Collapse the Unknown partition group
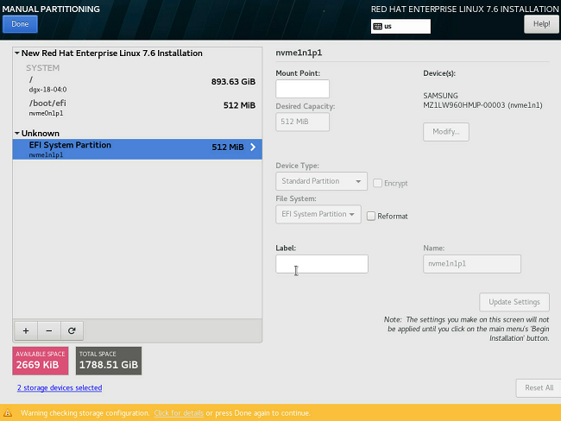This screenshot has width=561, height=421. point(17,134)
